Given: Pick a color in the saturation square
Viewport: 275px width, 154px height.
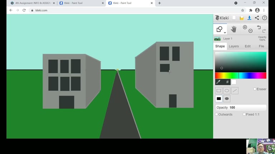Looking at the screenshot, I should point(241,62).
